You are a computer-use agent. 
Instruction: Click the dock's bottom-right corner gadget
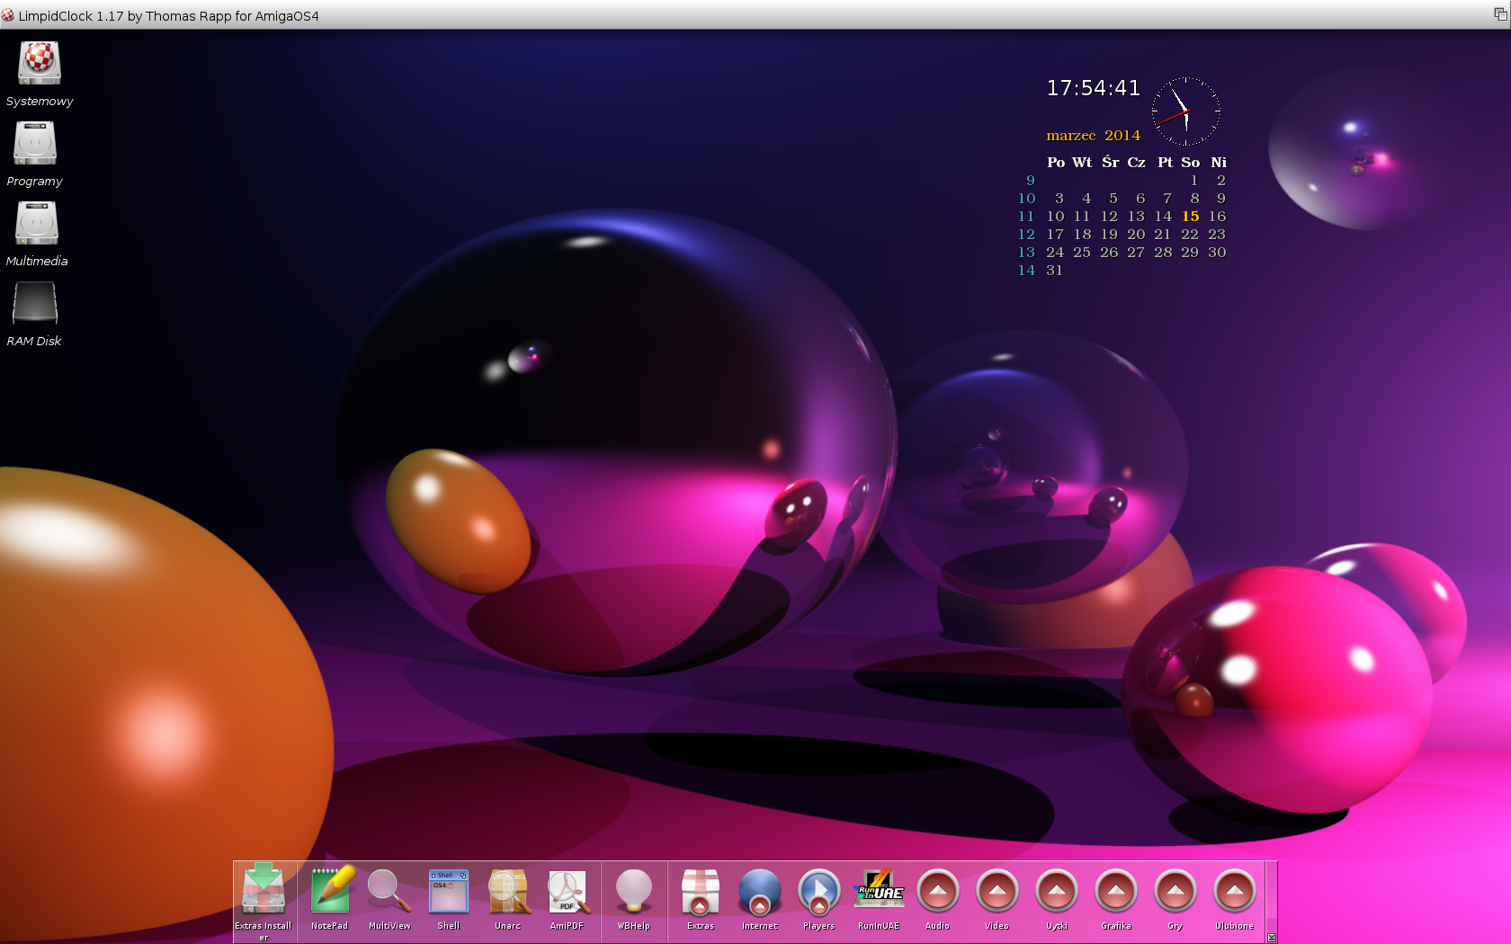pyautogui.click(x=1272, y=938)
